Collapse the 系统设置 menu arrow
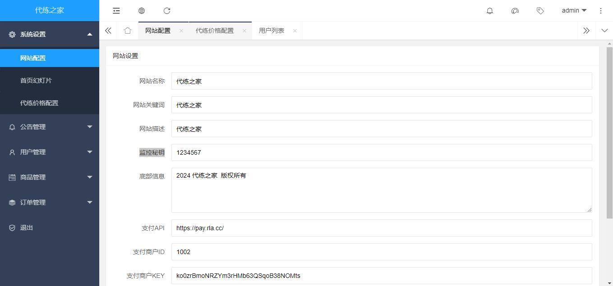The height and width of the screenshot is (286, 613). [90, 34]
